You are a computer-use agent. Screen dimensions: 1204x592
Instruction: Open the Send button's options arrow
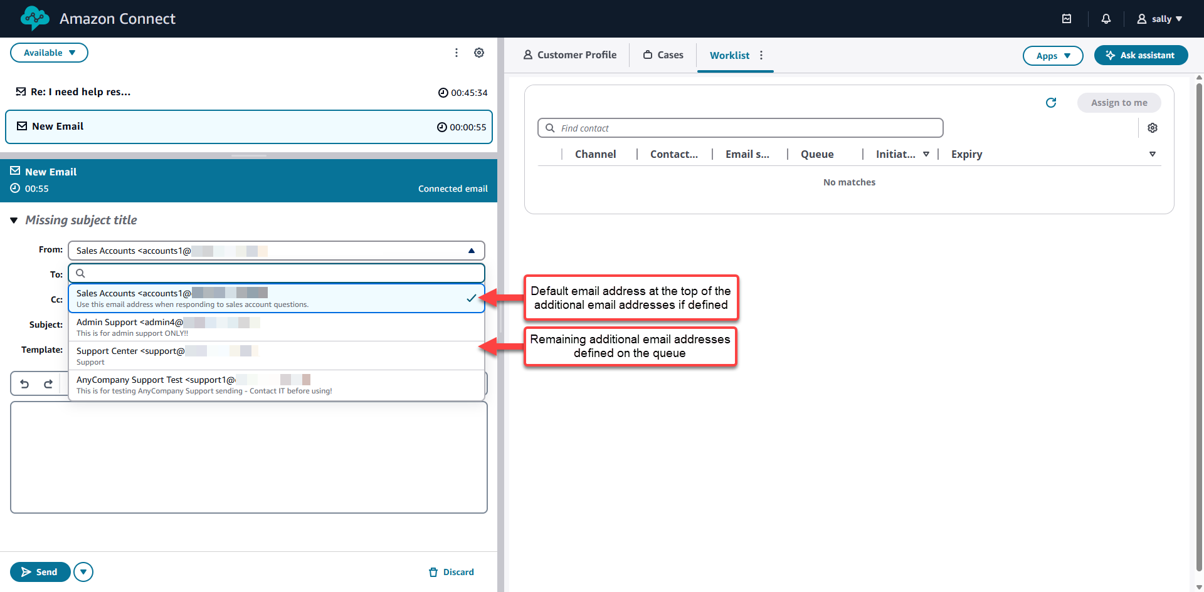(x=83, y=571)
